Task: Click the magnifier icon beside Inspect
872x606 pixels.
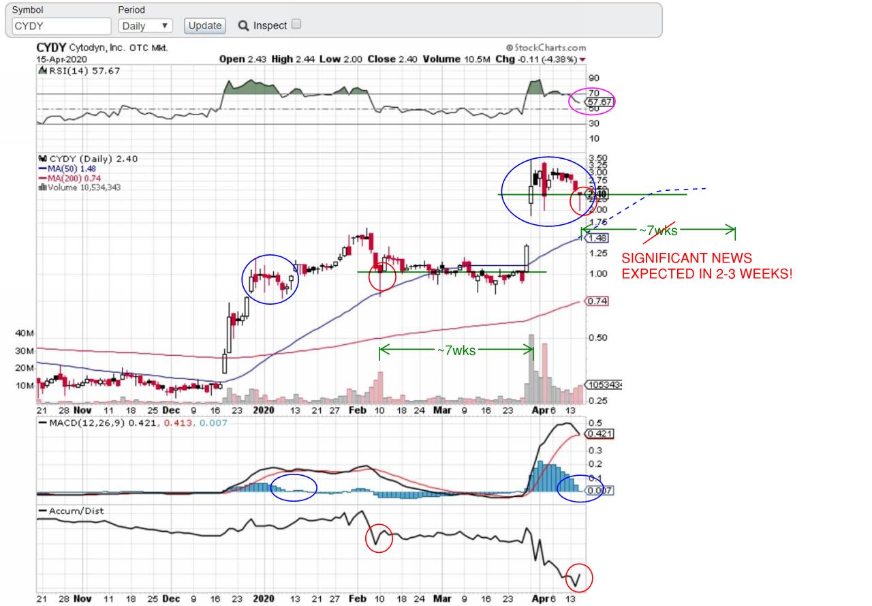Action: pos(243,26)
